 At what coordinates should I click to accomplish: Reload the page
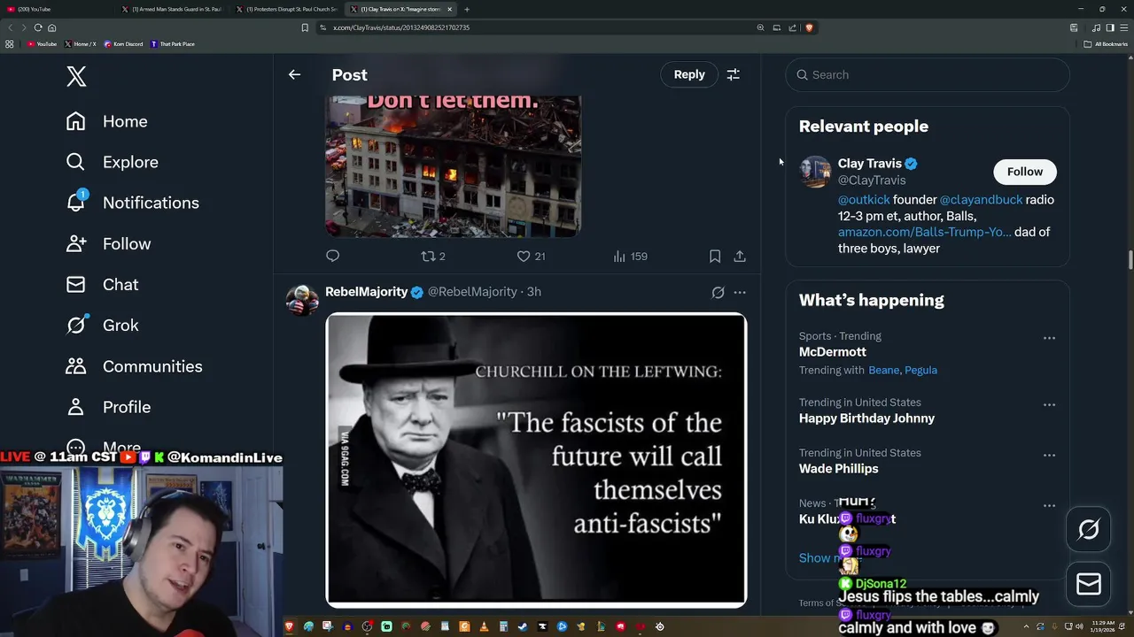point(37,27)
